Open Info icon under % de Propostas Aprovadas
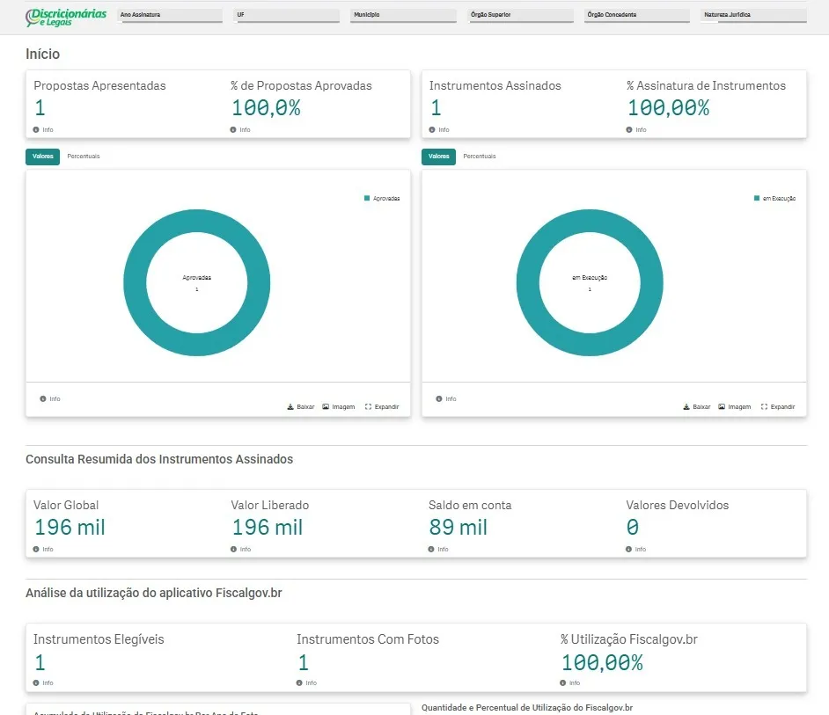Viewport: 829px width, 715px height. pos(233,129)
